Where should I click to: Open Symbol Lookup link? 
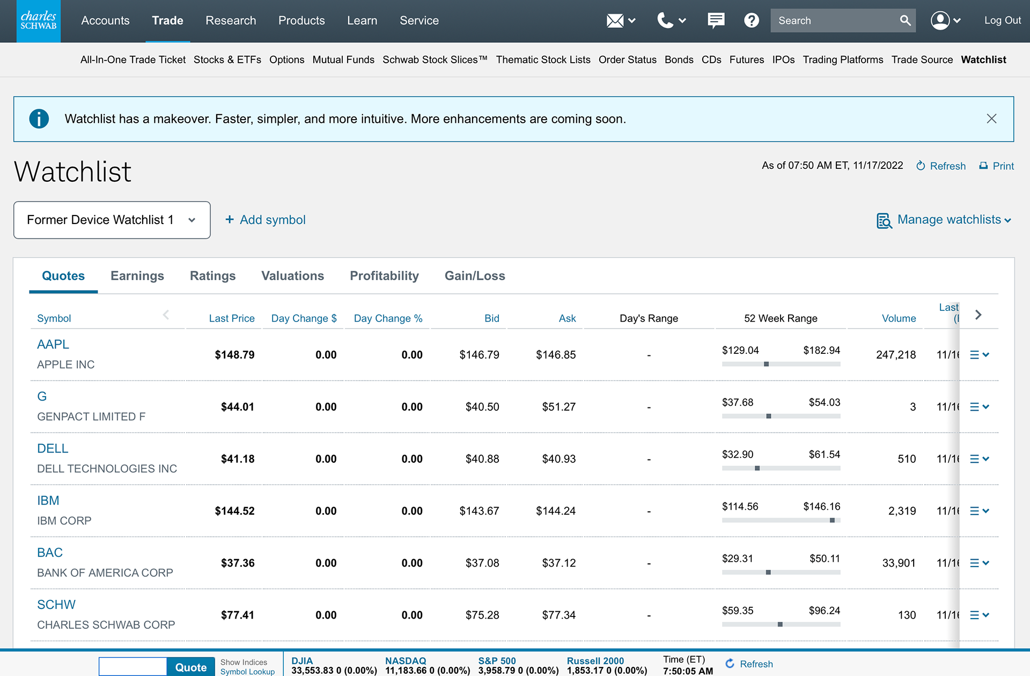[x=247, y=672]
